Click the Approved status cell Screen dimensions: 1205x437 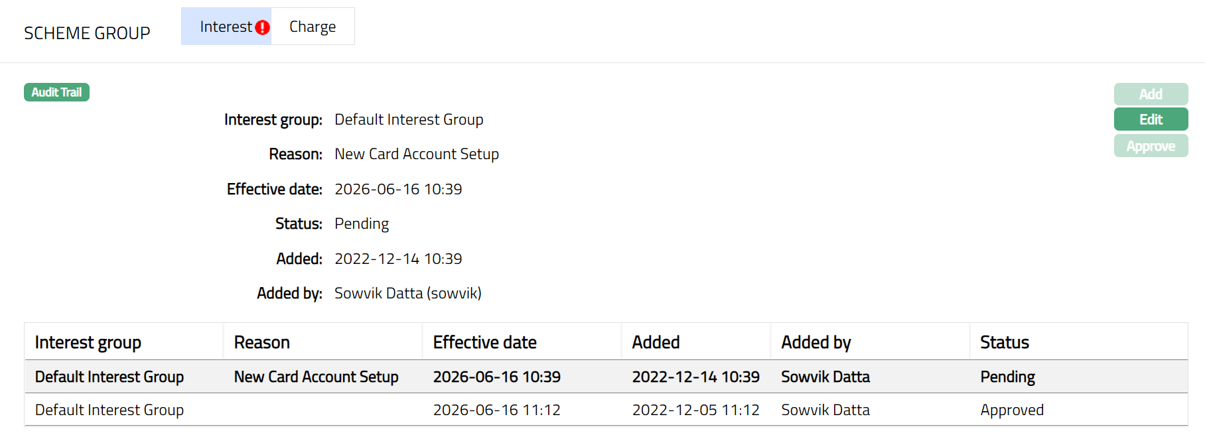[1012, 410]
